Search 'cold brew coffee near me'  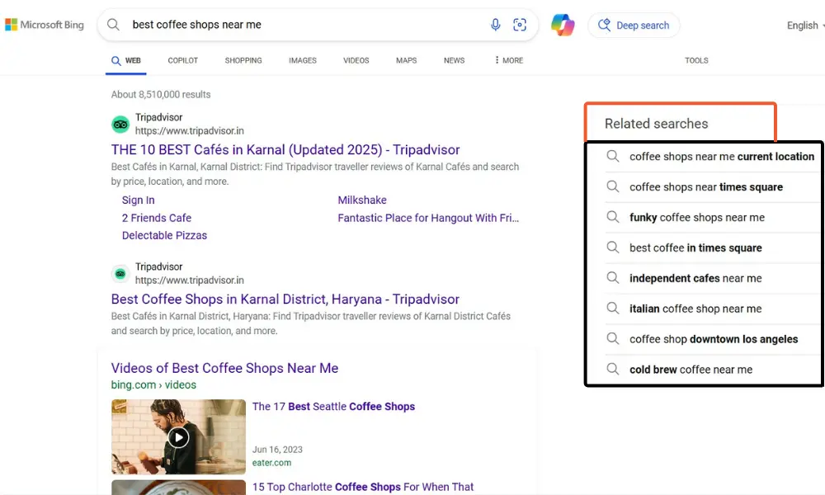(x=691, y=370)
